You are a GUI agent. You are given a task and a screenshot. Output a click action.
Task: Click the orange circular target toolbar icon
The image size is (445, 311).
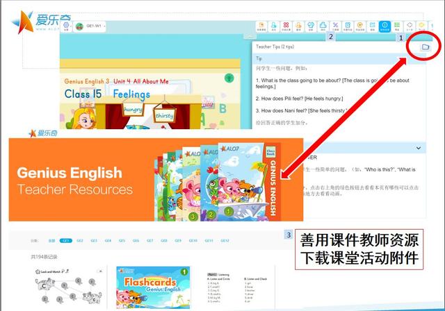point(360,26)
